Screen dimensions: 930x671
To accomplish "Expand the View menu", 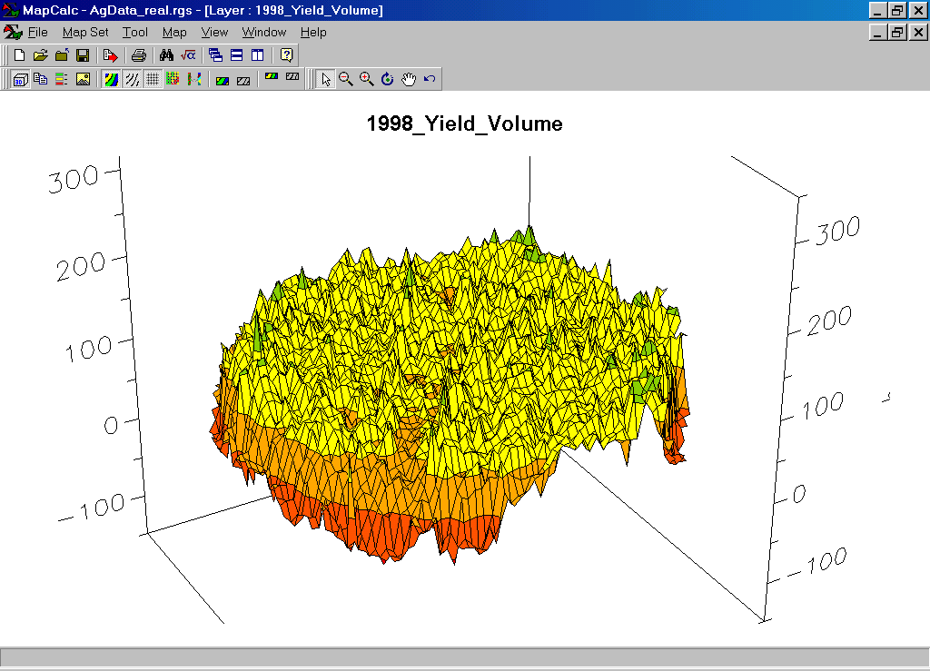I will coord(214,33).
